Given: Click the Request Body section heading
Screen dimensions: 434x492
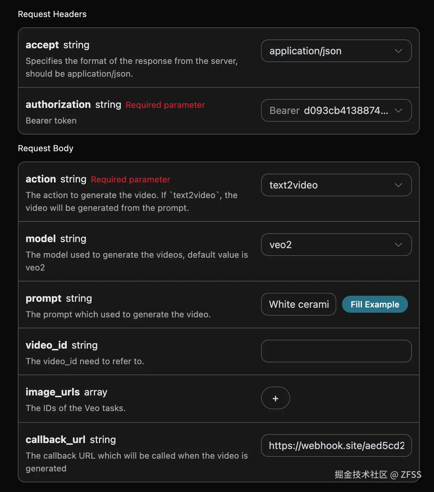Looking at the screenshot, I should click(45, 148).
